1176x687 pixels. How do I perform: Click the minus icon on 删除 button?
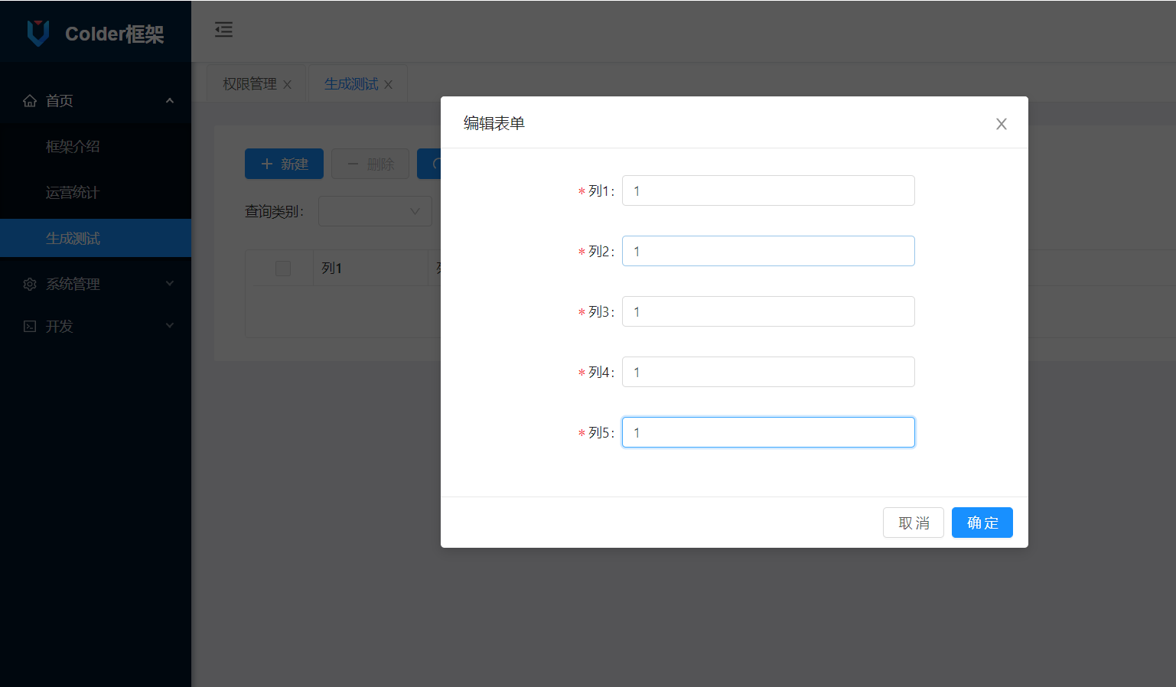353,163
